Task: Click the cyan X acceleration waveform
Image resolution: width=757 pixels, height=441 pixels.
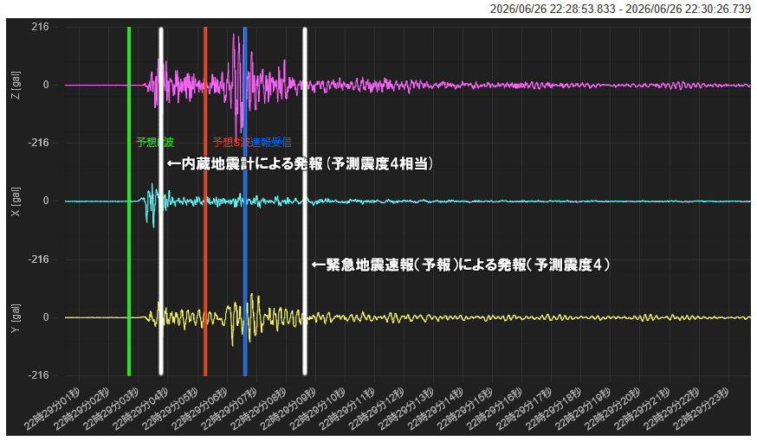Action: [x=408, y=201]
